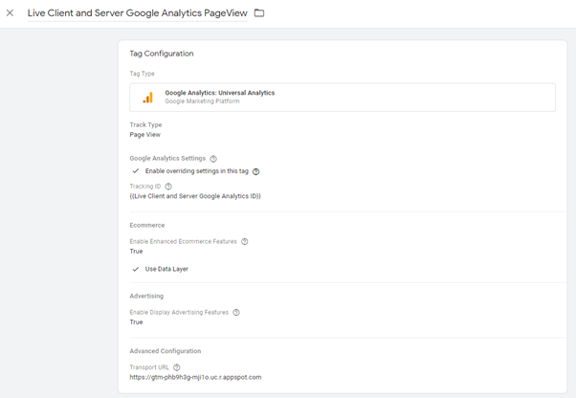Open help icon for Google Analytics Settings
Image resolution: width=576 pixels, height=398 pixels.
click(213, 159)
